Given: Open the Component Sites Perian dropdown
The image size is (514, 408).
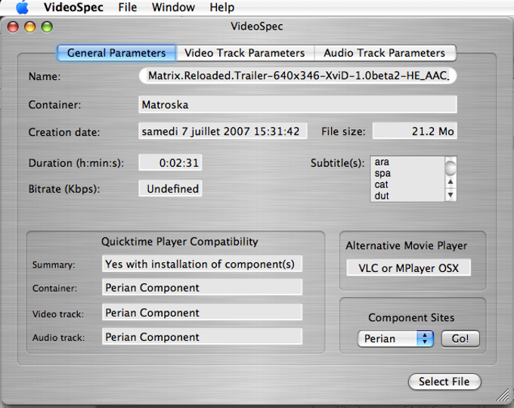Looking at the screenshot, I should coord(395,338).
